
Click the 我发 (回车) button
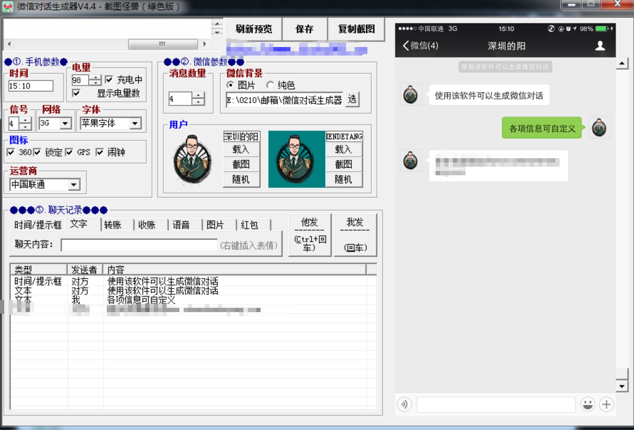pos(355,235)
